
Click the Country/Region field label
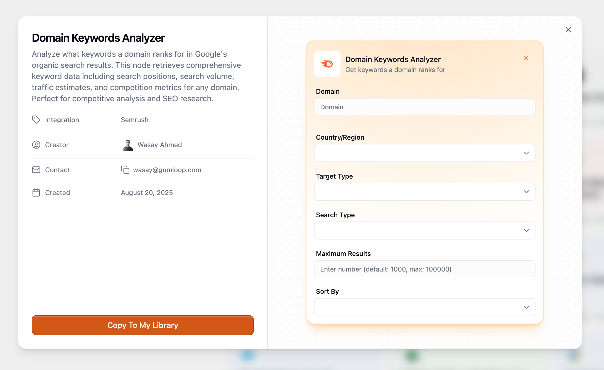click(x=340, y=137)
